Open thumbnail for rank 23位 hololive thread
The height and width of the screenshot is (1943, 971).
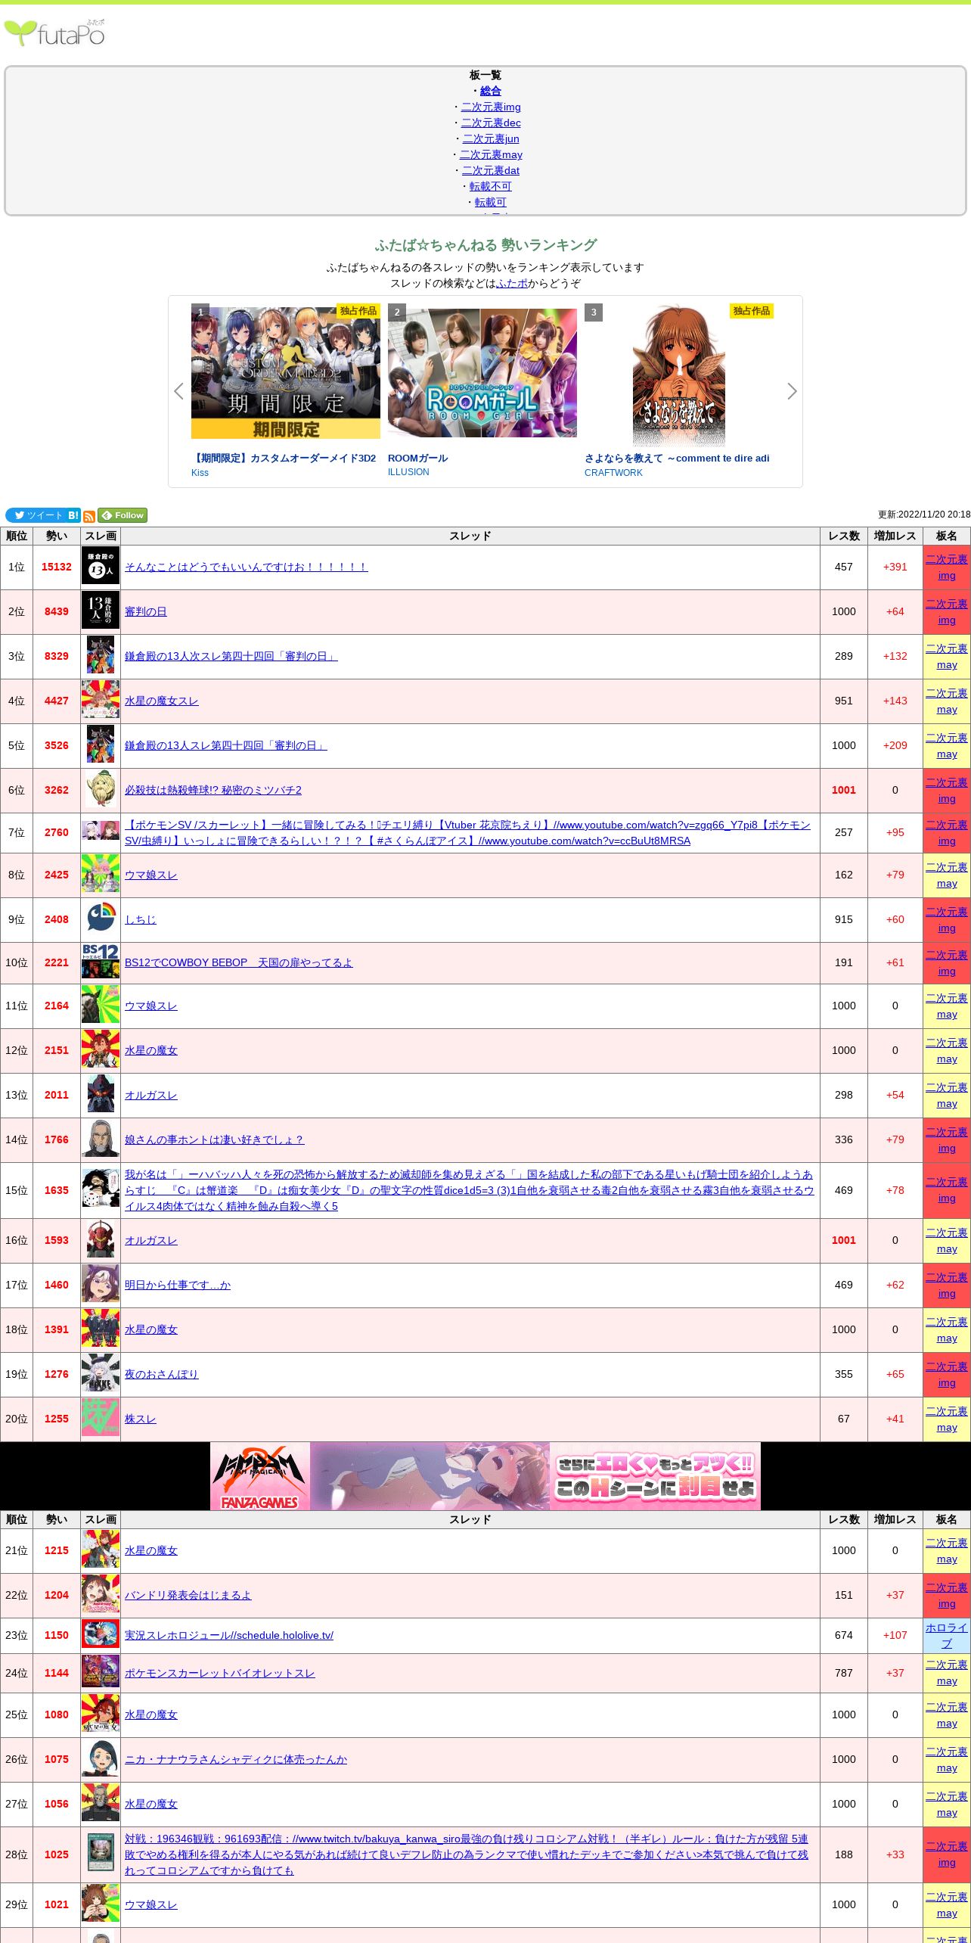[101, 1635]
